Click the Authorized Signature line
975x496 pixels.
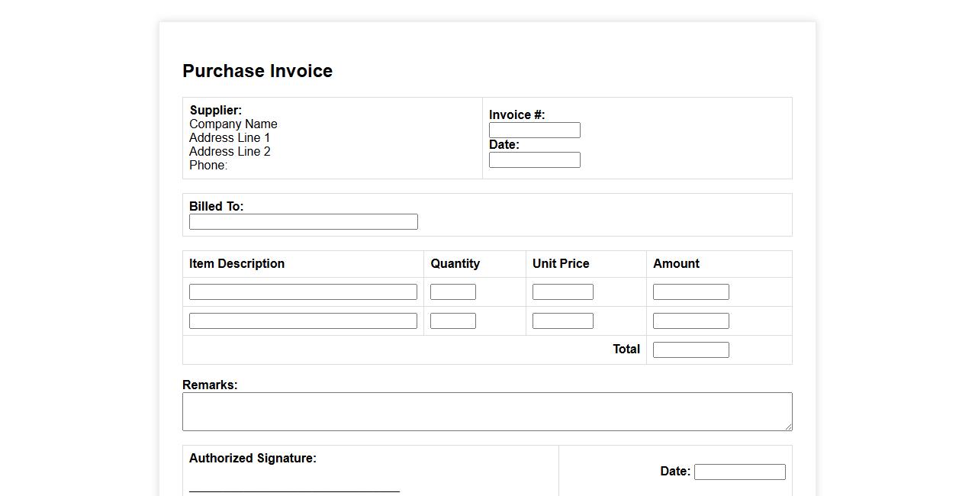294,491
